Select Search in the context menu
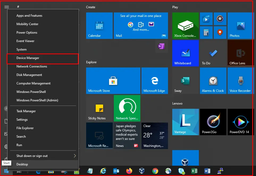Viewport: 256px width, 176px height. 43,137
